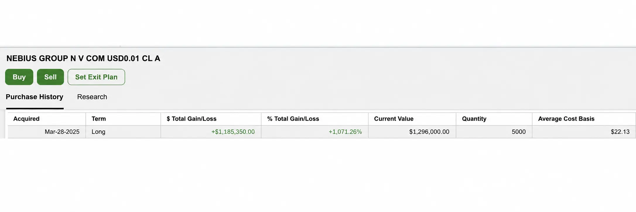Switch to the Purchase History tab
The width and height of the screenshot is (636, 212).
pyautogui.click(x=35, y=97)
